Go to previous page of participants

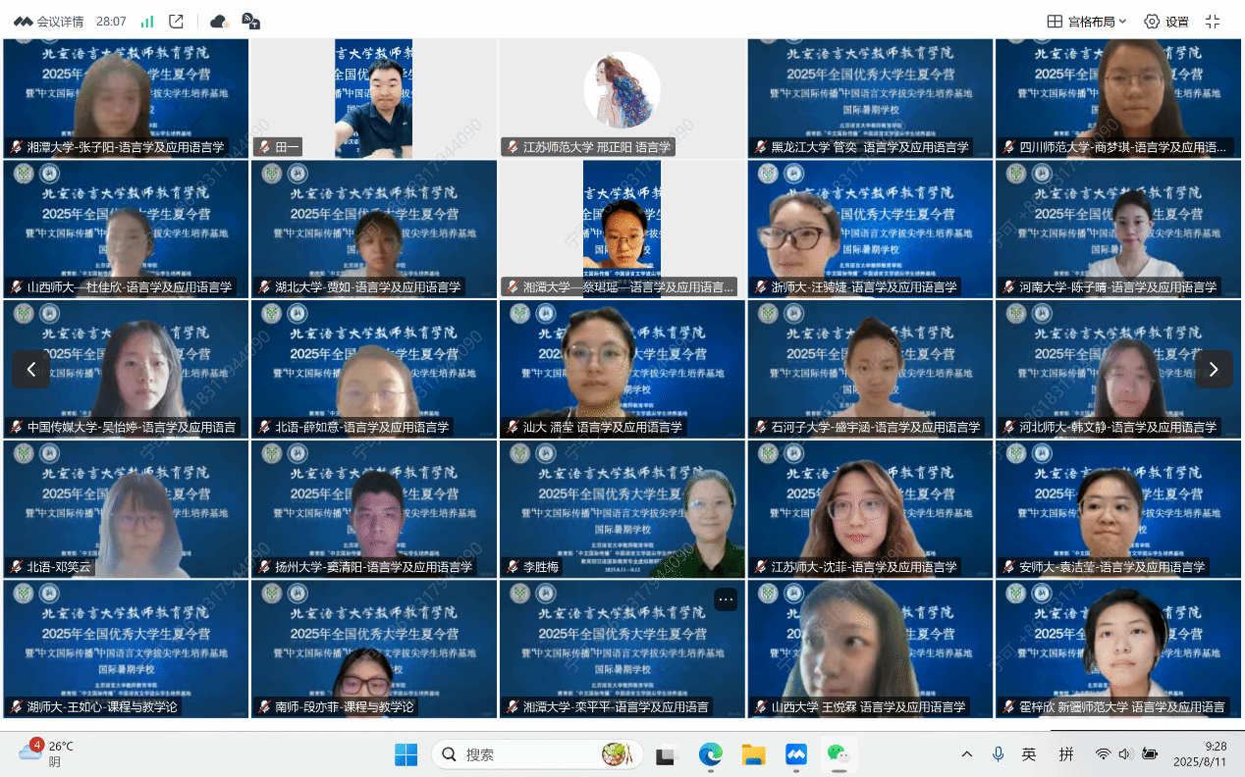click(x=30, y=369)
